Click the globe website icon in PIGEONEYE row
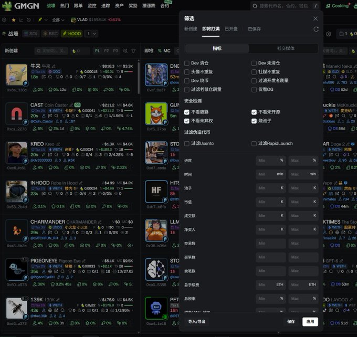This screenshot has width=357, height=337. click(x=50, y=271)
